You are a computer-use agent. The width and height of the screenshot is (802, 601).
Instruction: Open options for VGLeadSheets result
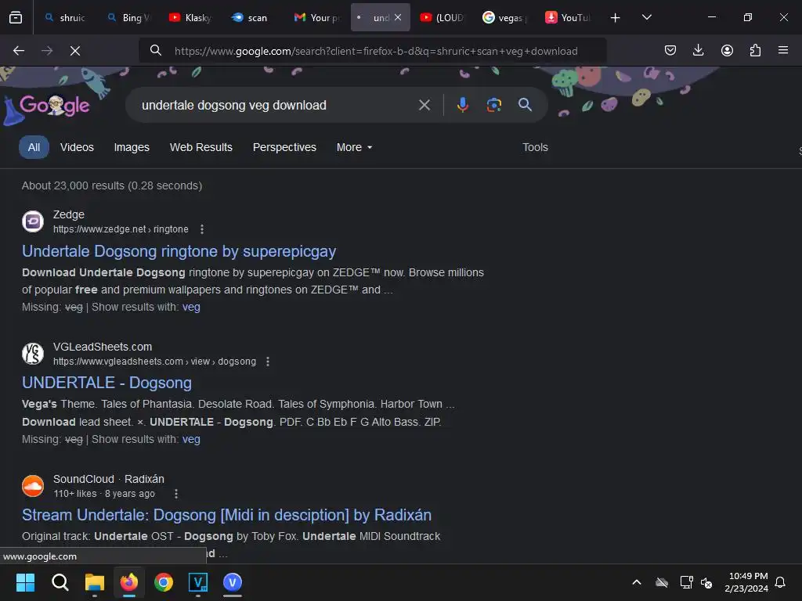tap(268, 362)
